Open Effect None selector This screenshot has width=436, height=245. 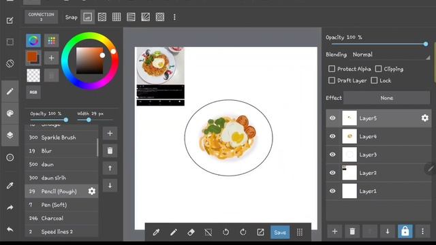click(386, 98)
